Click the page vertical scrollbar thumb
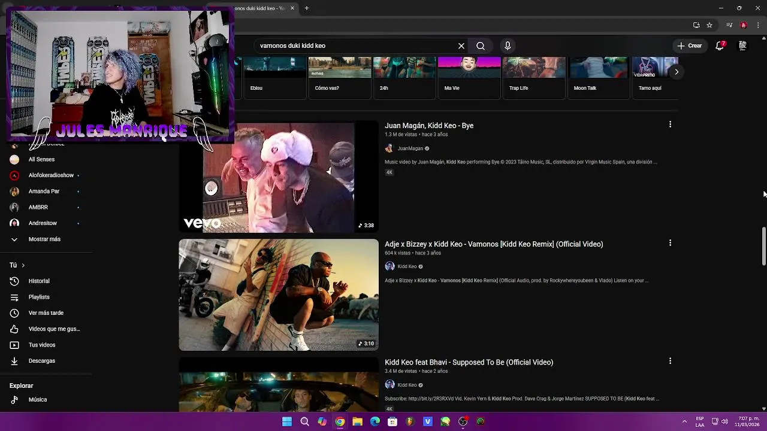 [x=763, y=246]
